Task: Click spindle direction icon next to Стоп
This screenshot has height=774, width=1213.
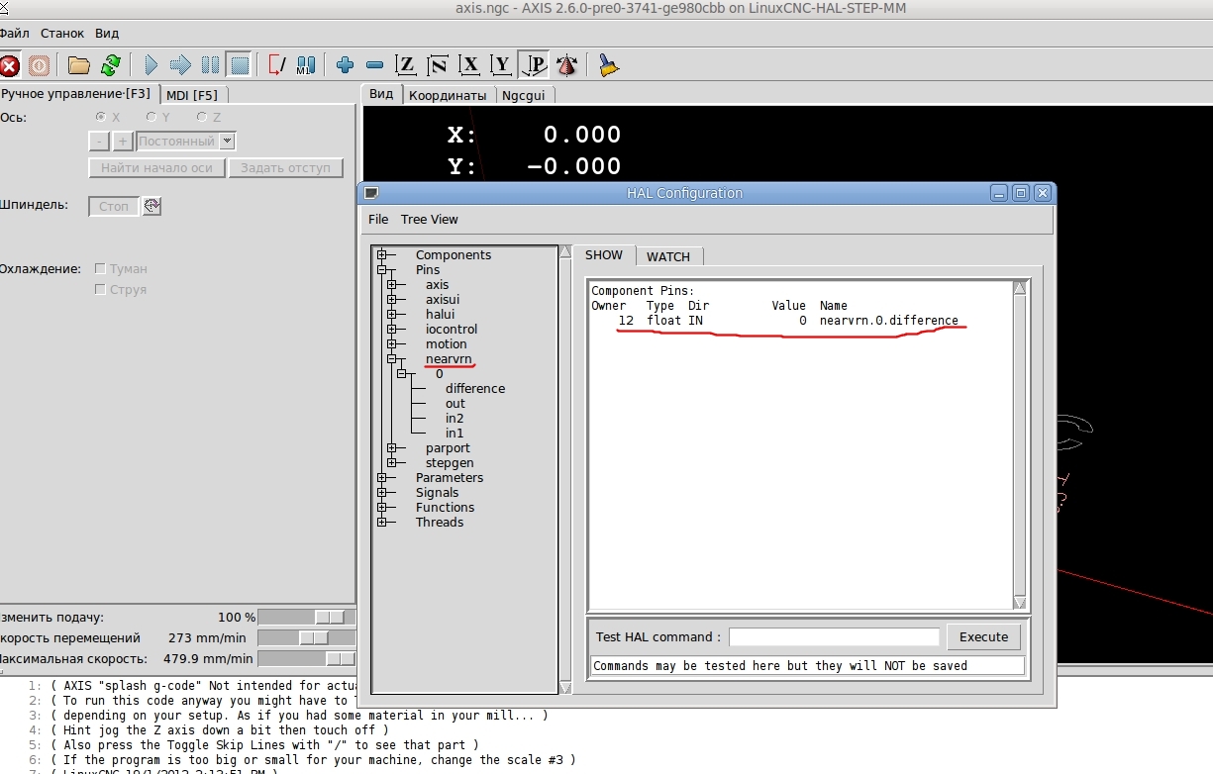Action: 152,206
